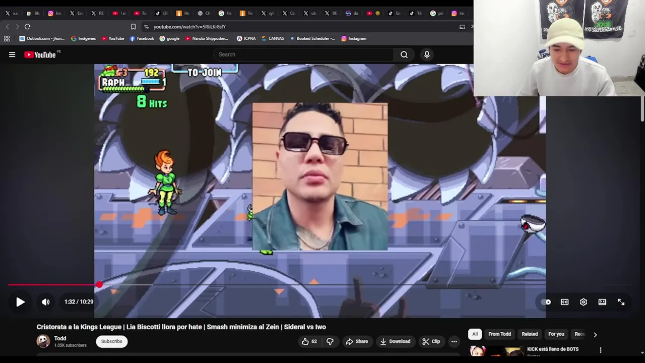645x363 pixels.
Task: Open the Booked Scheduler bookmark
Action: 312,38
